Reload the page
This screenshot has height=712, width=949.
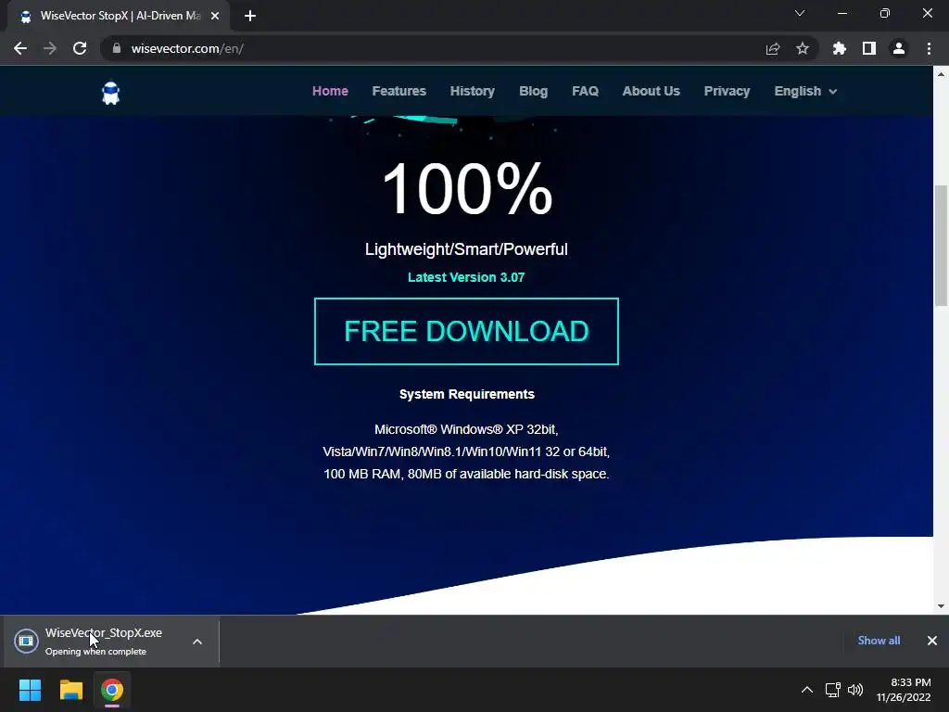click(80, 48)
